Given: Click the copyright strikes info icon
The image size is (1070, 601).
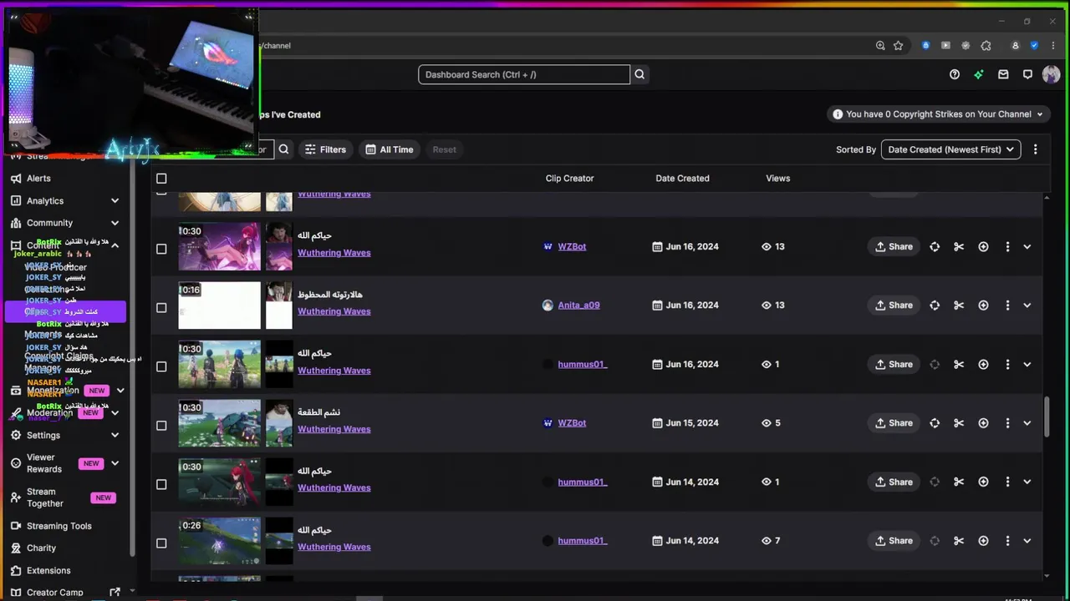Looking at the screenshot, I should (x=838, y=114).
